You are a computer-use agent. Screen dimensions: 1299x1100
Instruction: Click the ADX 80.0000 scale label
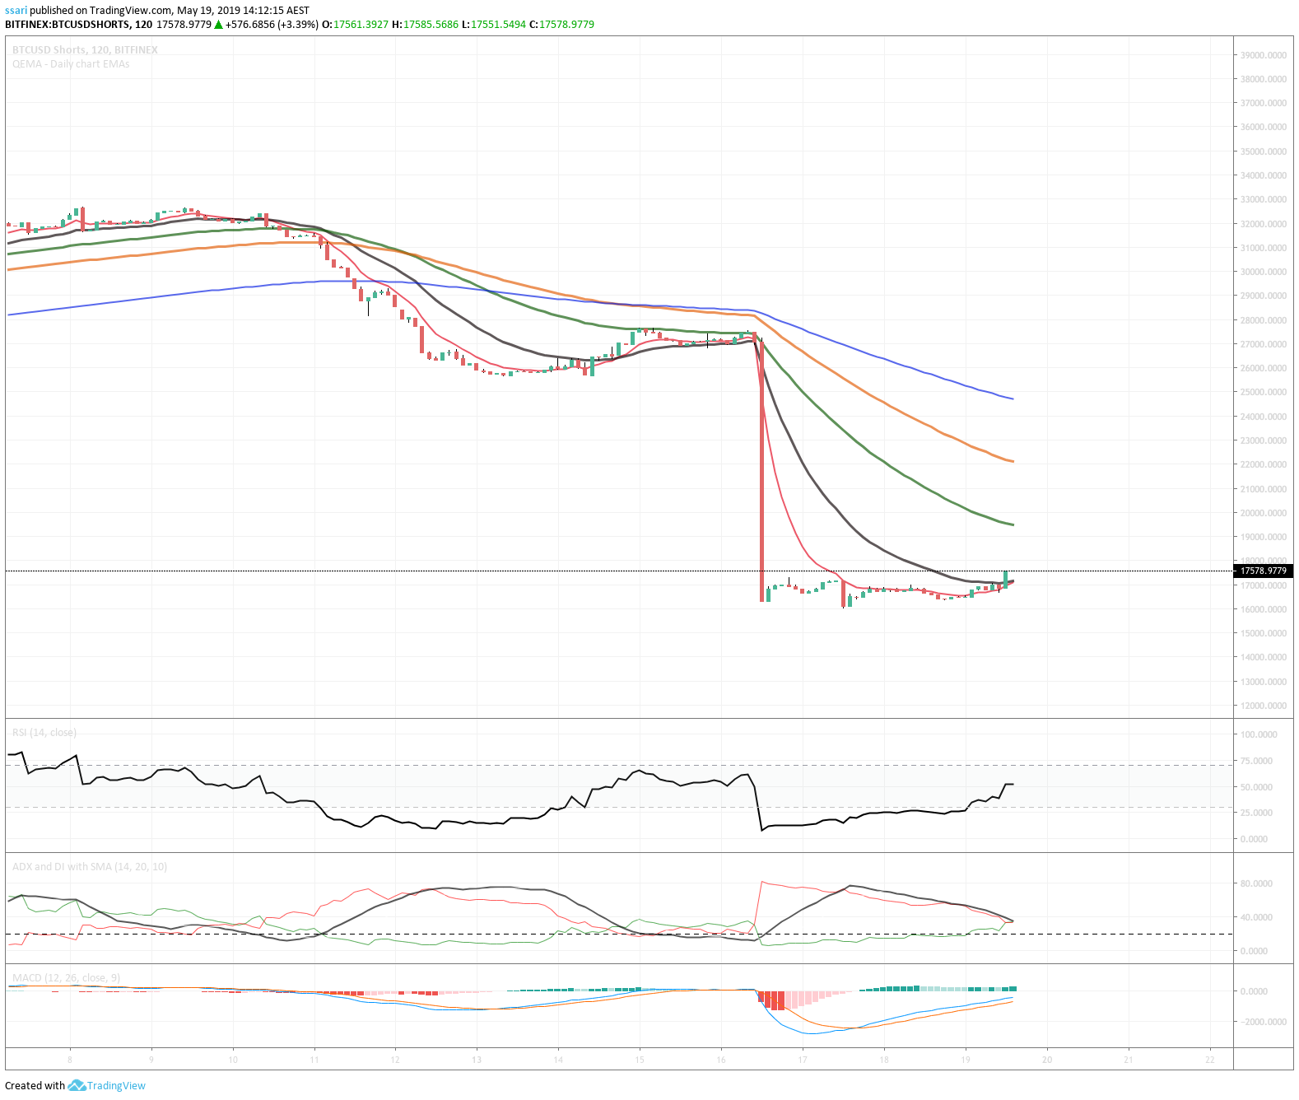[x=1257, y=883]
